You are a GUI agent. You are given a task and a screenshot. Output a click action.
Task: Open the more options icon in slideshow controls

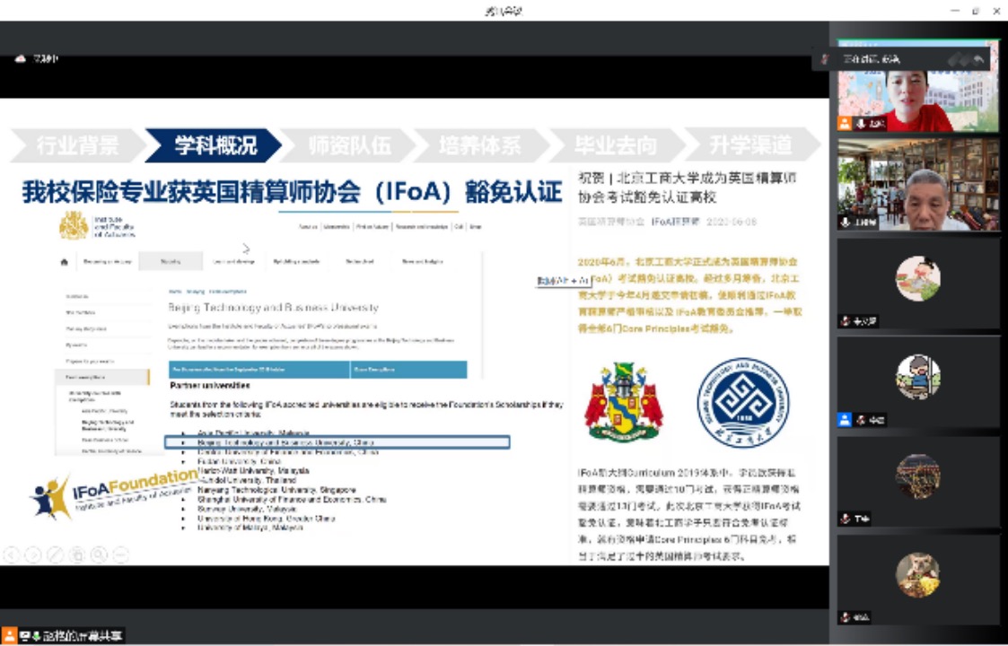120,554
